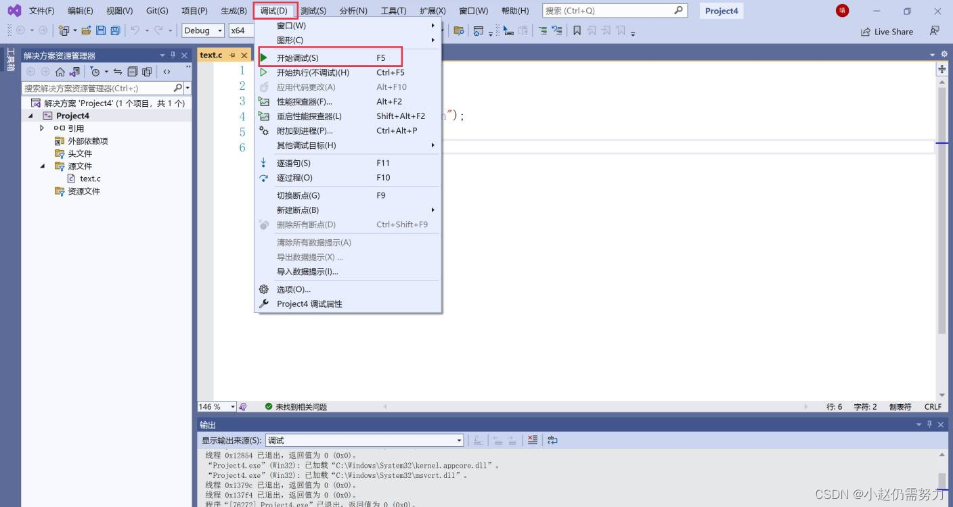
Task: Click Solution Explorer search field
Action: point(97,88)
